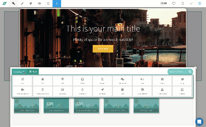Image resolution: width=206 pixels, height=127 pixels.
Task: Choose the Optin category with envelope icon
Action: point(82,81)
